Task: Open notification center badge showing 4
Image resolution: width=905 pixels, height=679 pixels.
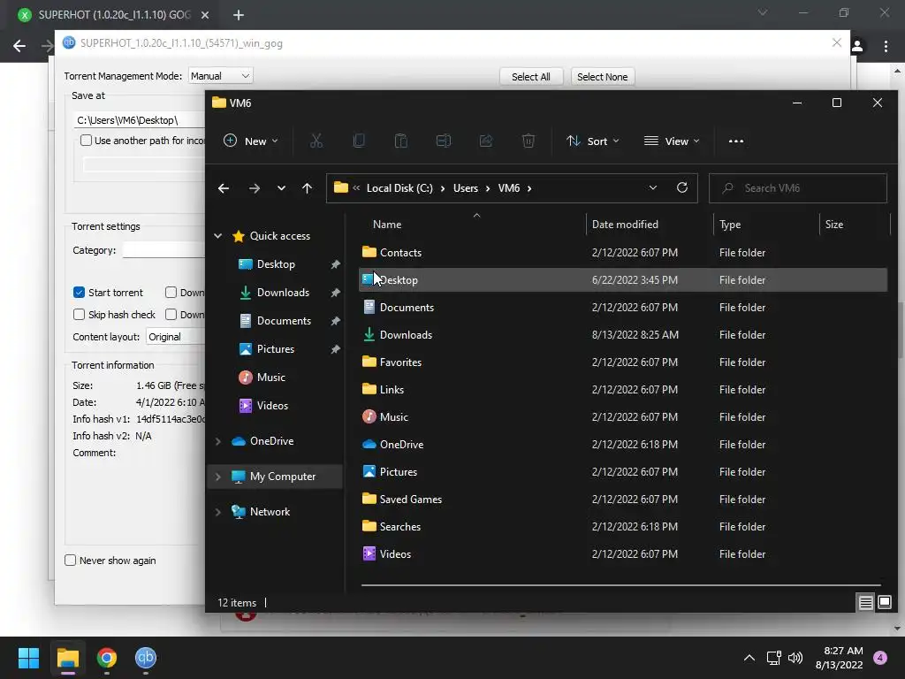Action: click(880, 658)
